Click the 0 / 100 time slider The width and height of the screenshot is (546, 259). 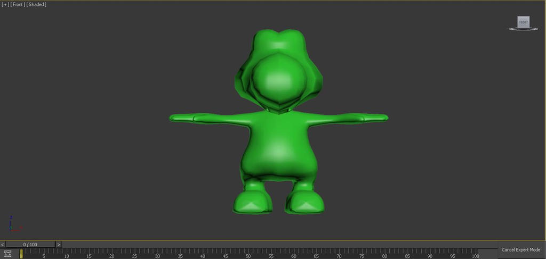[30, 245]
